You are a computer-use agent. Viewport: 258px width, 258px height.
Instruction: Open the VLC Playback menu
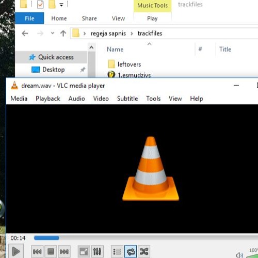point(48,99)
